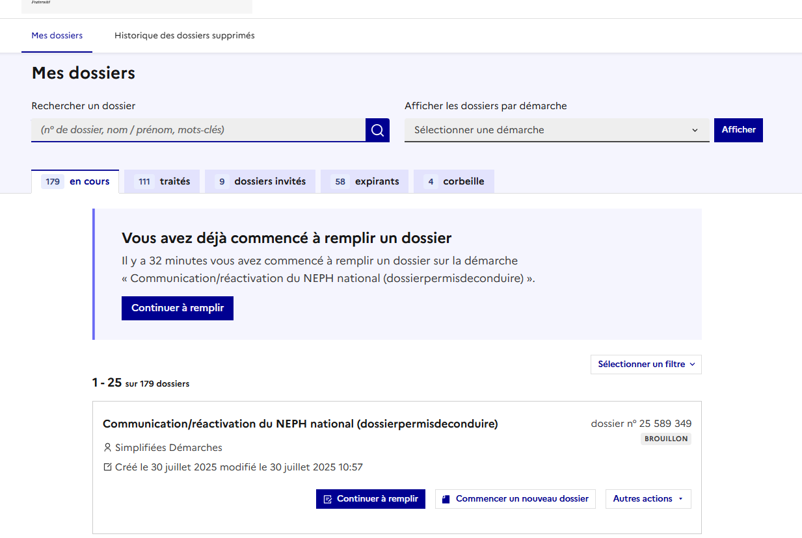Click the file icon beside Commencer un nouveau dossier
Viewport: 802px width, 538px height.
(446, 499)
